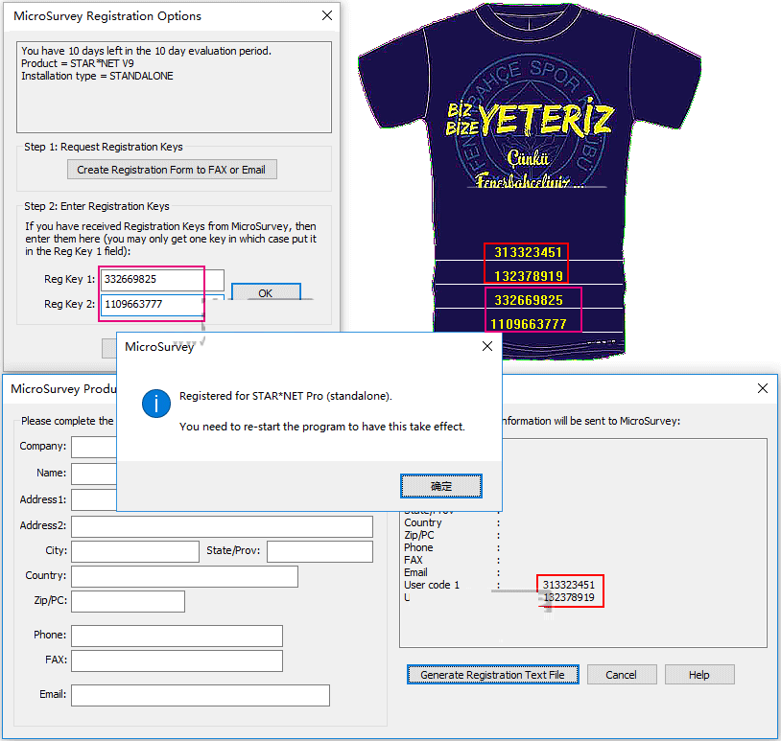This screenshot has width=781, height=741.
Task: Close the MicroSurvey message dialog
Action: point(487,346)
